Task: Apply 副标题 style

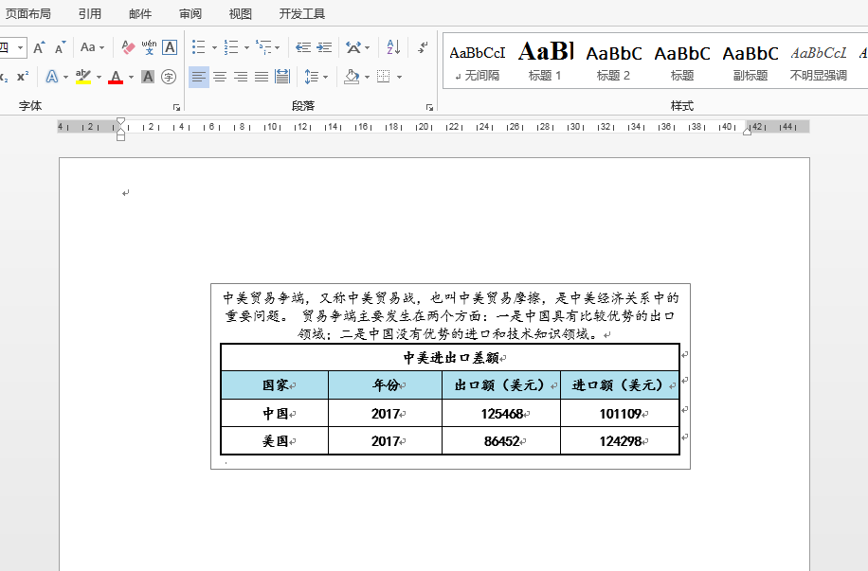Action: tap(750, 61)
